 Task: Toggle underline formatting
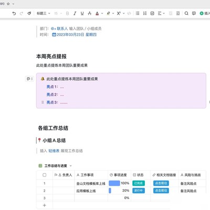tap(82, 13)
